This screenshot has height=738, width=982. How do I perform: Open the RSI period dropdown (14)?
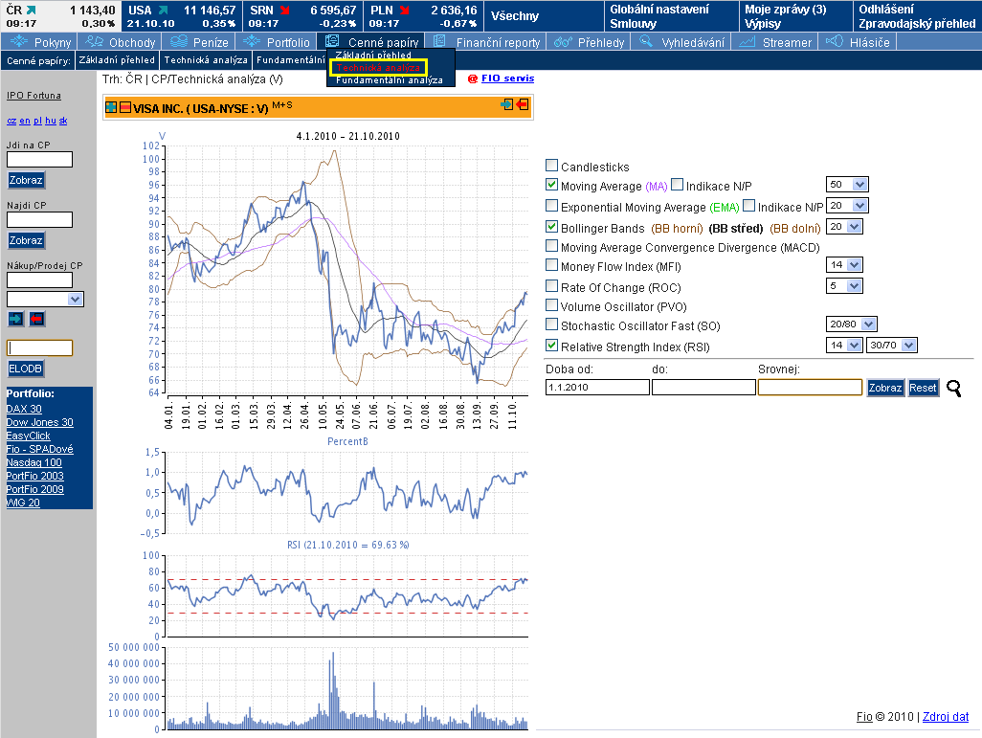click(845, 346)
